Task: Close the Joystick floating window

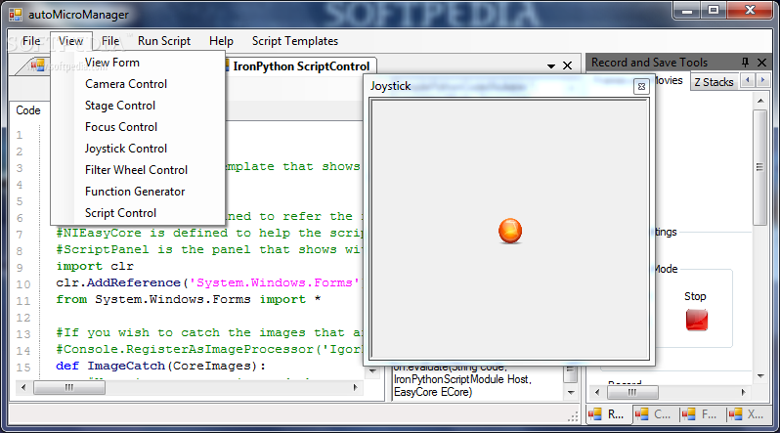Action: 641,87
